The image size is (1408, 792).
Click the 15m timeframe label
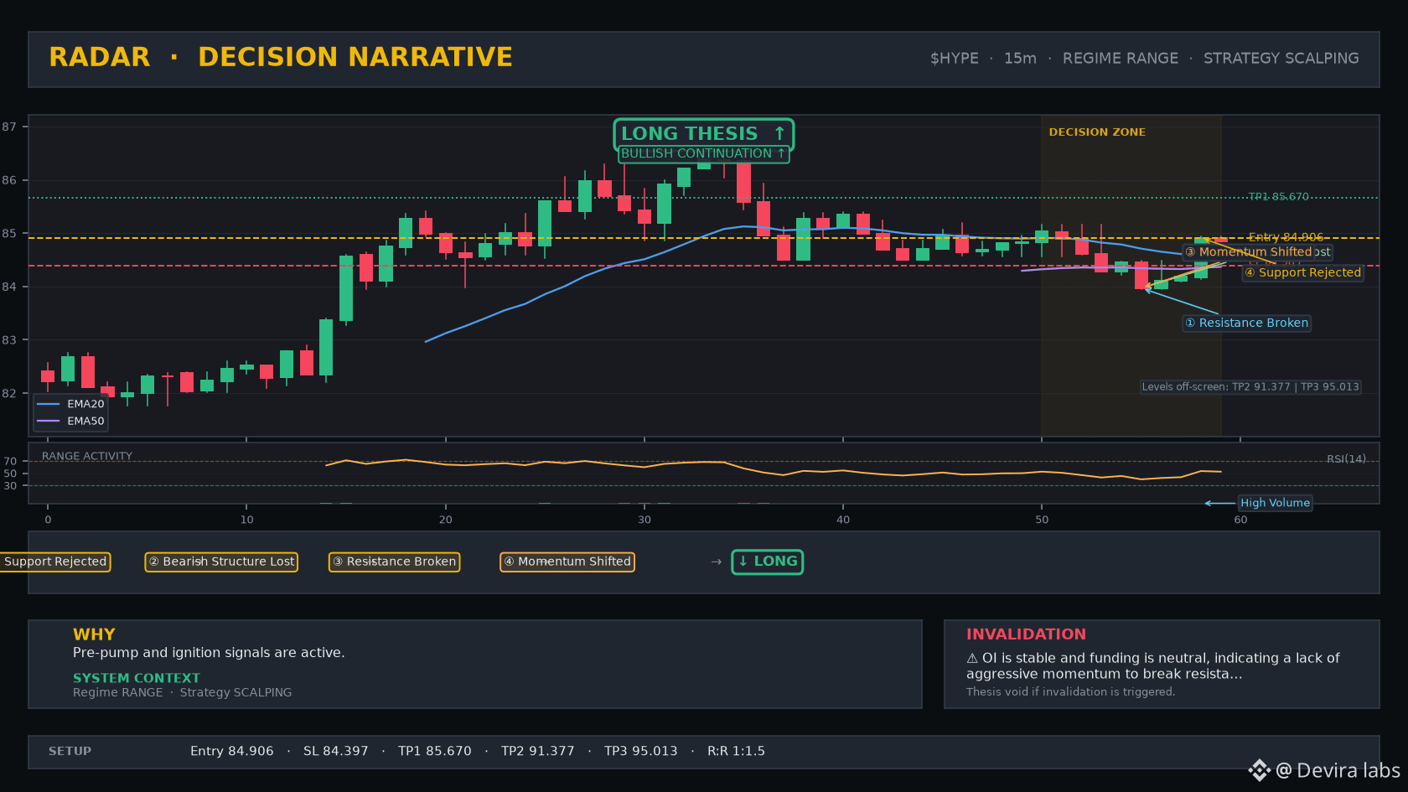(x=1020, y=58)
